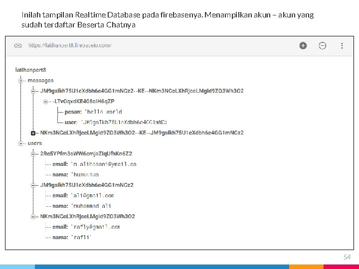Screen dimensions: 359x269
Task: Click the database URL latihanpert8.firebaseio.com
Action: pos(70,45)
